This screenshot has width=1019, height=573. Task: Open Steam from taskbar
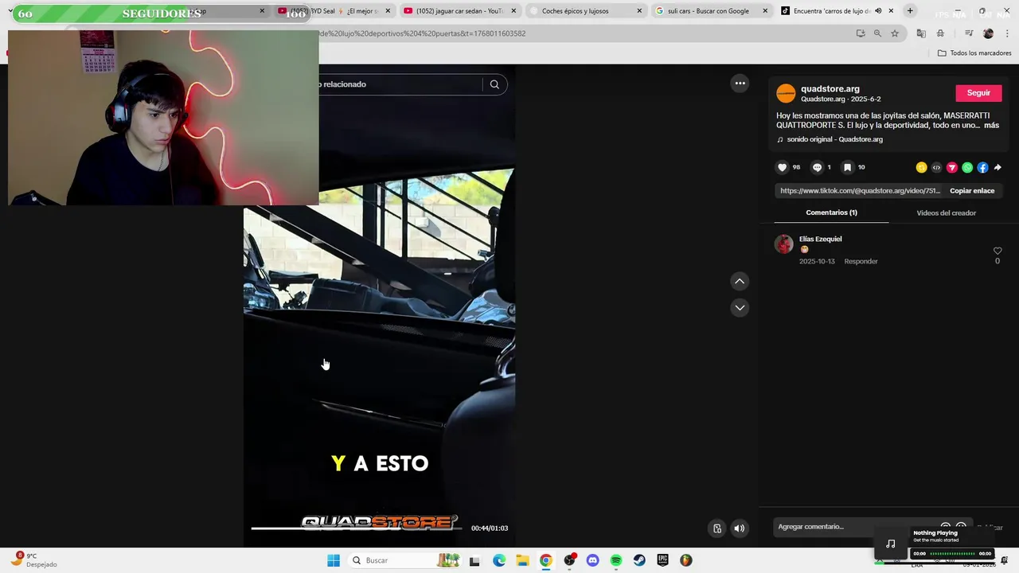(x=639, y=560)
